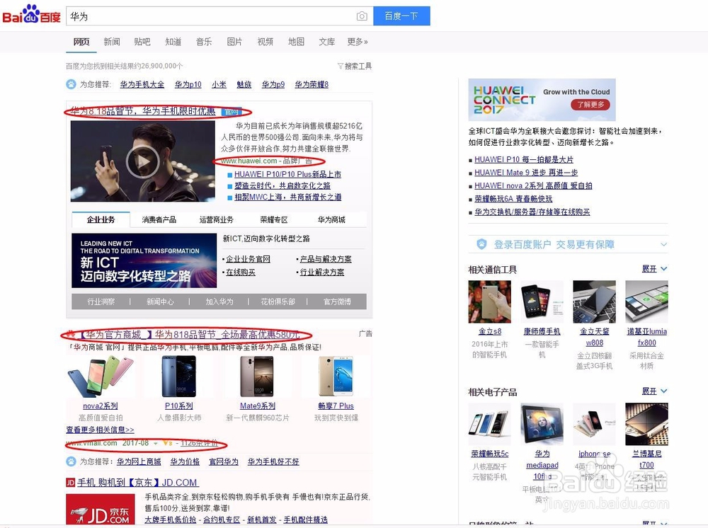This screenshot has width=708, height=528.
Task: Open 金立天鉴 w808 thumbnail
Action: point(594,302)
